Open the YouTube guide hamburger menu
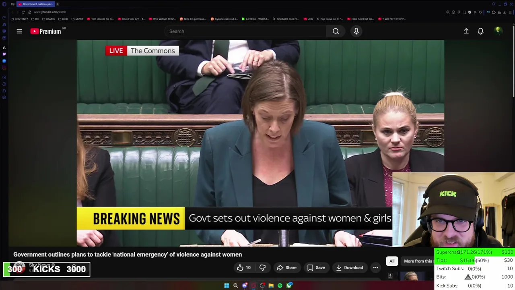 [x=19, y=31]
